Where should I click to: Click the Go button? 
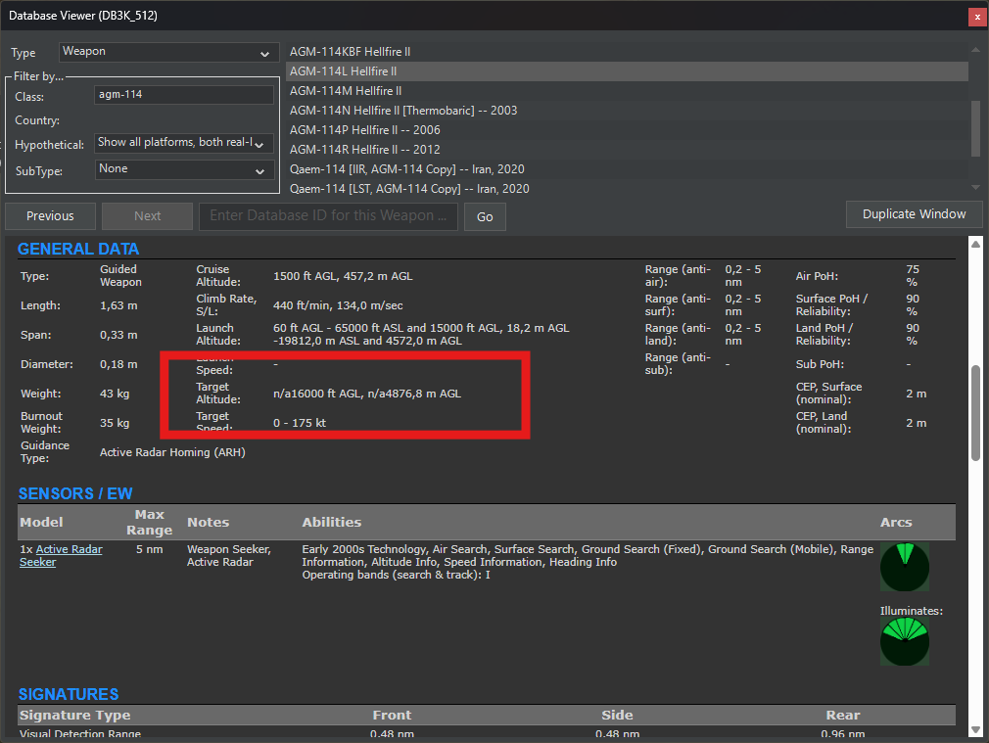(x=485, y=217)
